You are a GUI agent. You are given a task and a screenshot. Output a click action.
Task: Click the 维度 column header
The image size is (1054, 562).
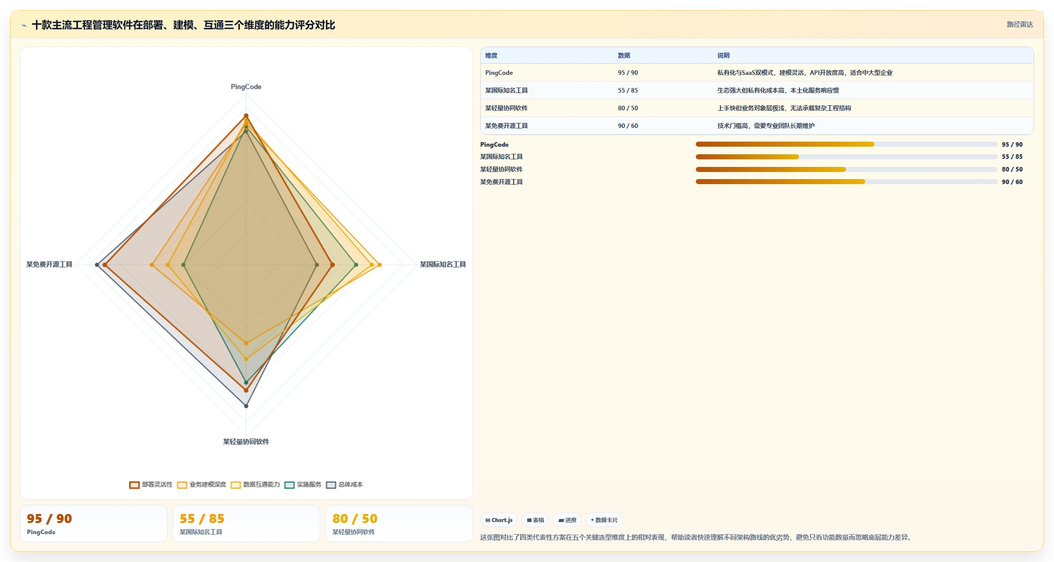click(x=491, y=56)
